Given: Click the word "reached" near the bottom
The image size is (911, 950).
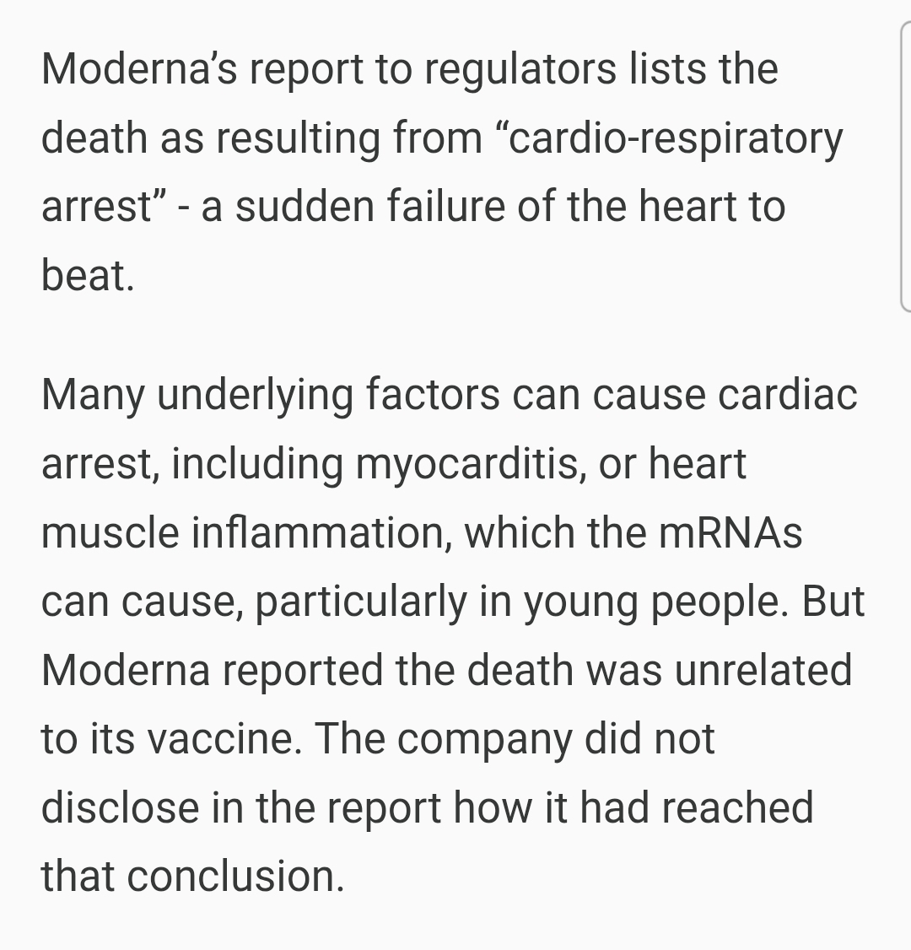Looking at the screenshot, I should click(x=737, y=807).
